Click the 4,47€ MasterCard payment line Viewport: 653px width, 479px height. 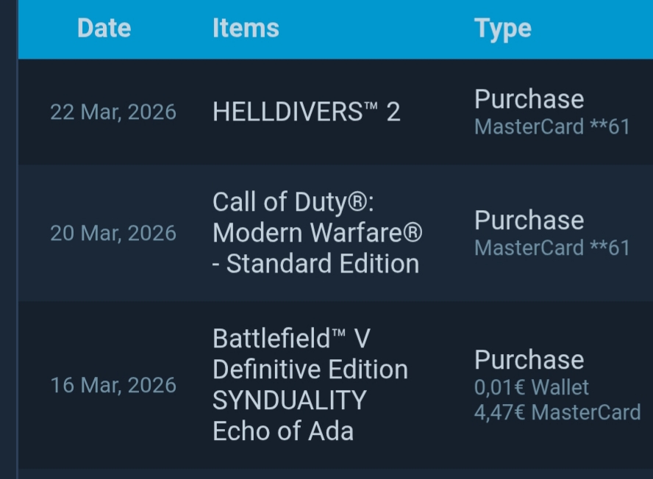pyautogui.click(x=557, y=412)
